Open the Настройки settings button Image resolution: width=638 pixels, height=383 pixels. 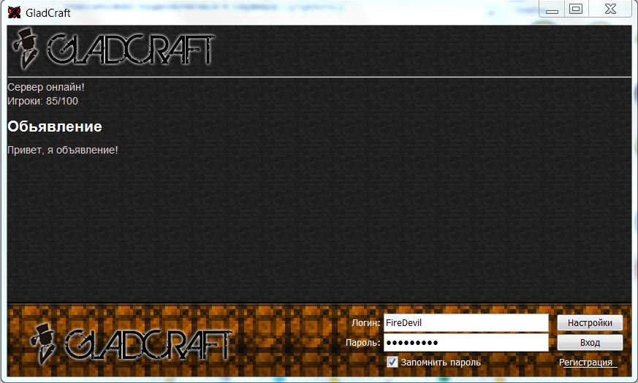(x=590, y=323)
